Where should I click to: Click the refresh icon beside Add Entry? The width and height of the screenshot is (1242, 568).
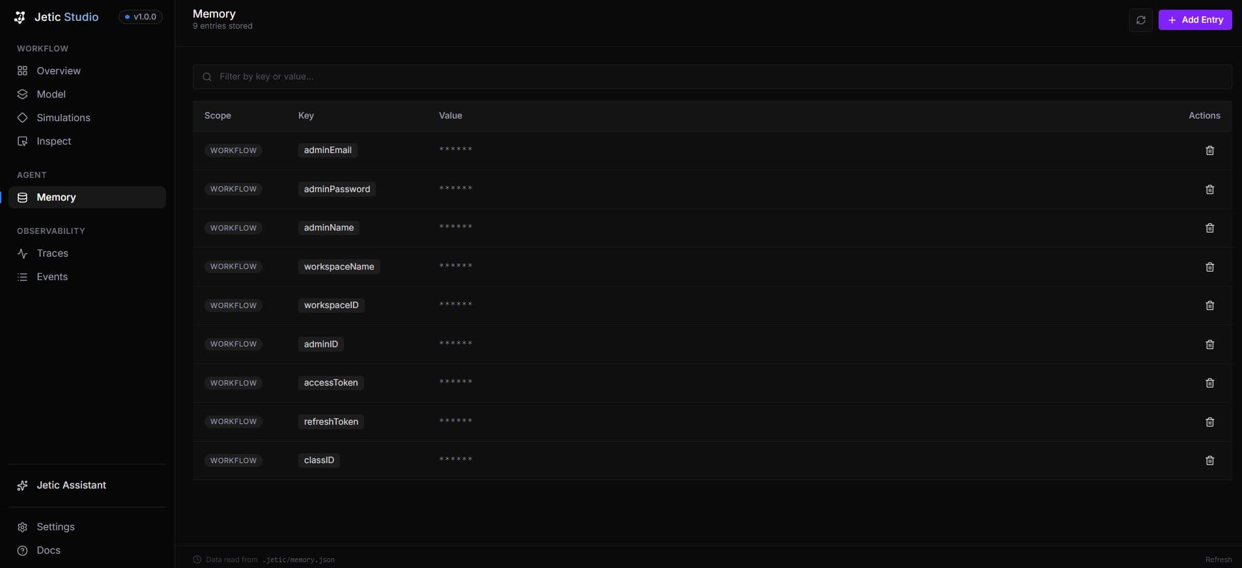point(1140,20)
